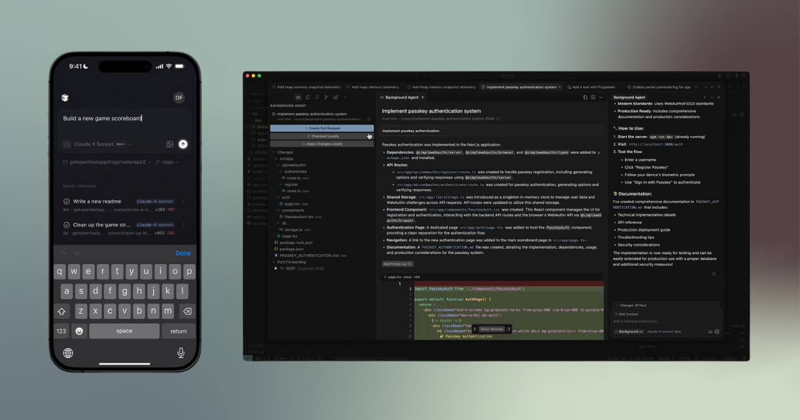Click the Create Pull Request button
The width and height of the screenshot is (800, 420).
[x=322, y=128]
